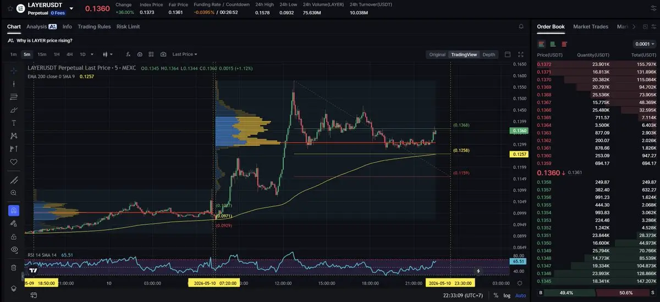This screenshot has height=302, width=660.
Task: Open the Analysis AI tab
Action: click(x=41, y=26)
